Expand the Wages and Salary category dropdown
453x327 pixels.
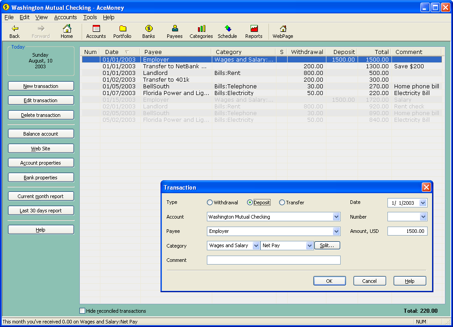[x=256, y=245]
